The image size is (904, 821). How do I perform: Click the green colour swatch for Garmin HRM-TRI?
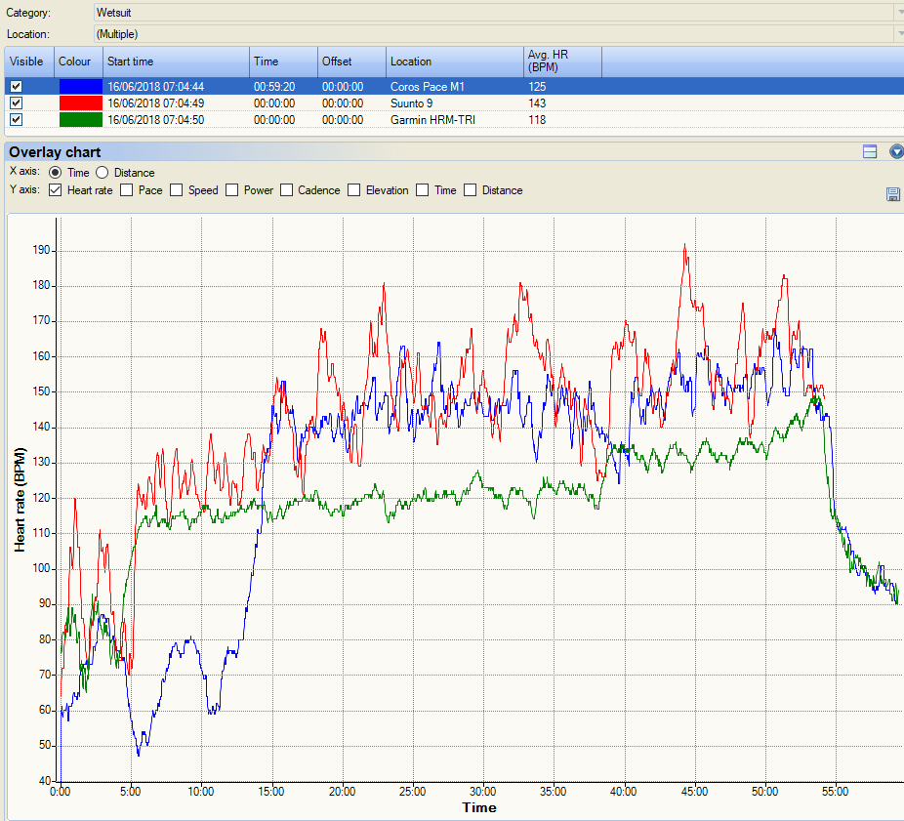pos(80,120)
